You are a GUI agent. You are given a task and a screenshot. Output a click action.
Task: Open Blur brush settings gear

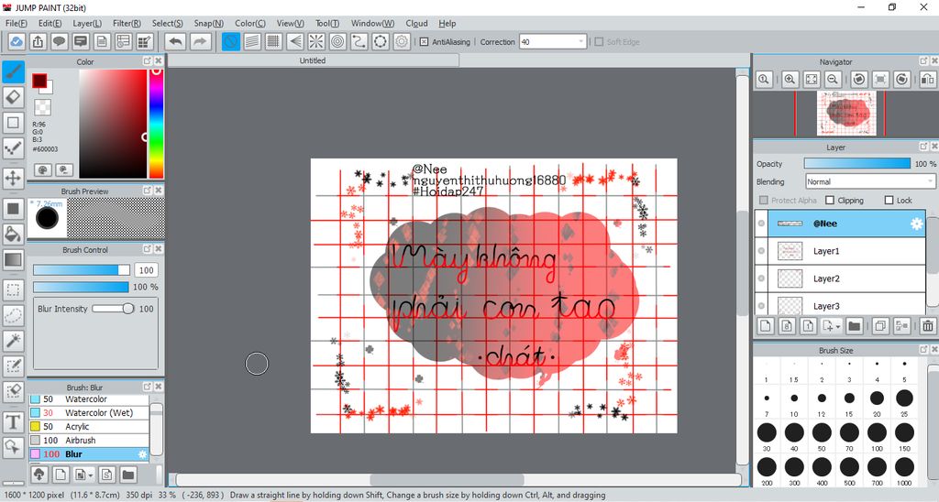click(142, 454)
